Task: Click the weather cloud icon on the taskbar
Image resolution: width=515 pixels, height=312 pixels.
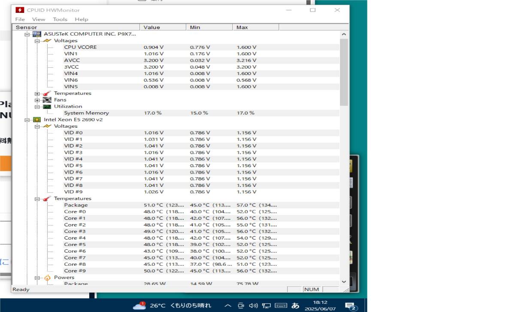Action: [139, 306]
